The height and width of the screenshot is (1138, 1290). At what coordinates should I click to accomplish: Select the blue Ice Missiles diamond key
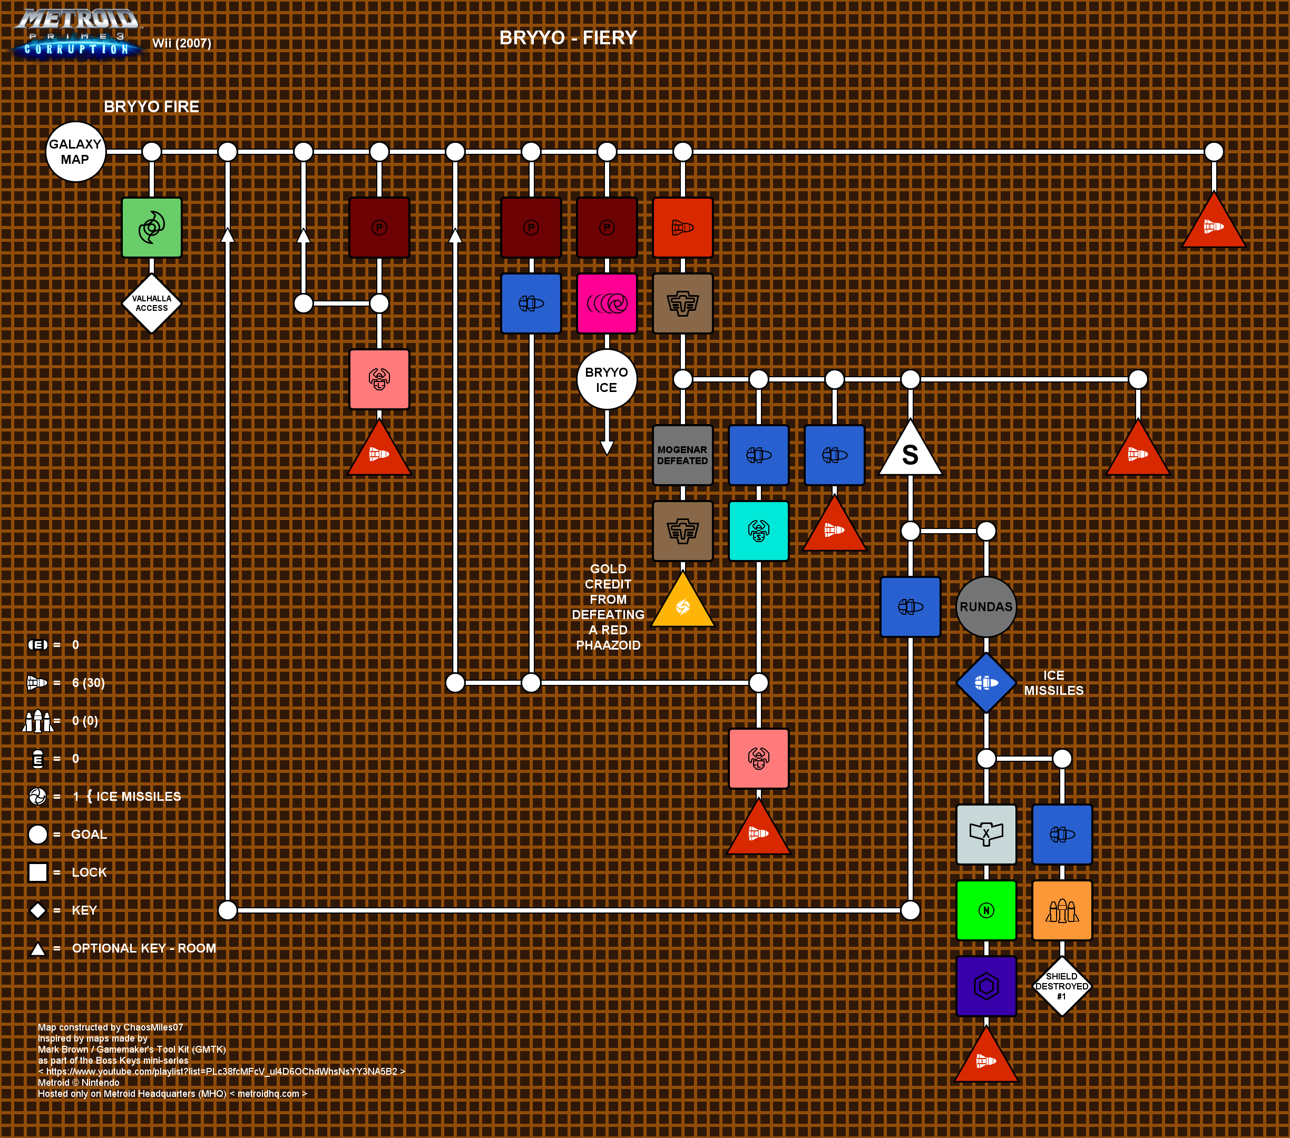tap(986, 683)
